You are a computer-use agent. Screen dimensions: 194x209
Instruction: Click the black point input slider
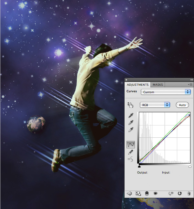139,166
